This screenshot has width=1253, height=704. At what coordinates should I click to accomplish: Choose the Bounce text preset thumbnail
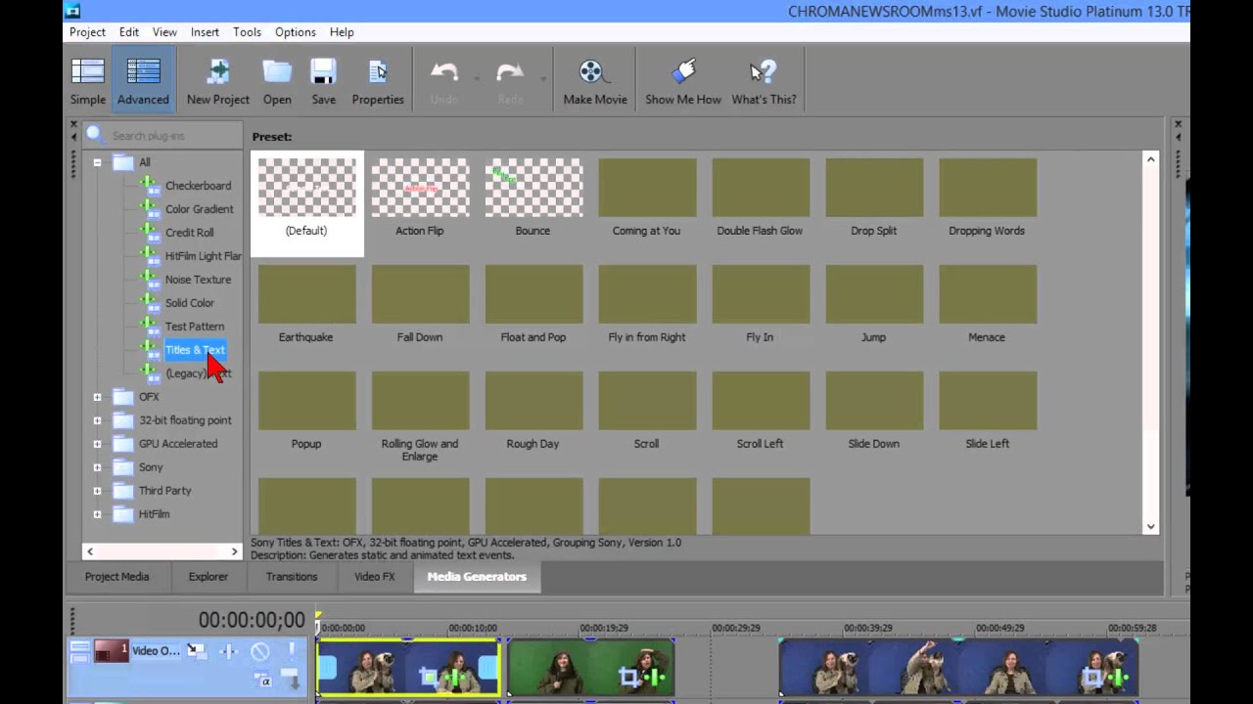click(x=533, y=189)
